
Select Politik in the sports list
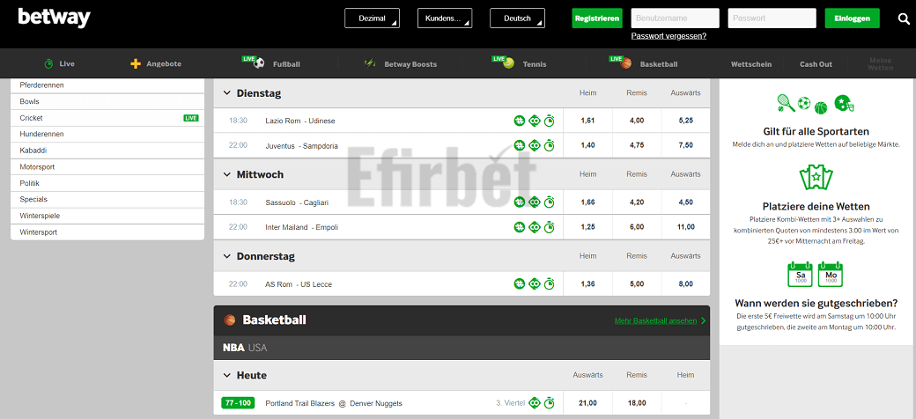coord(107,183)
